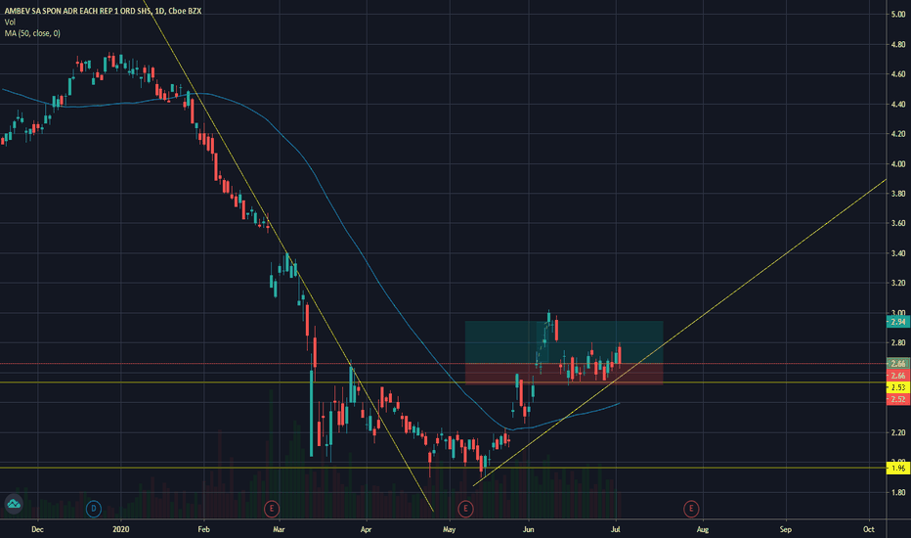Select the red stop-loss zone of the long position

(564, 374)
